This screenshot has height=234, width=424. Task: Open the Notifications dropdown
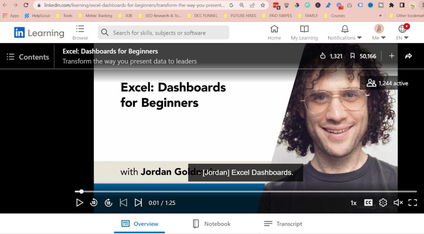344,33
